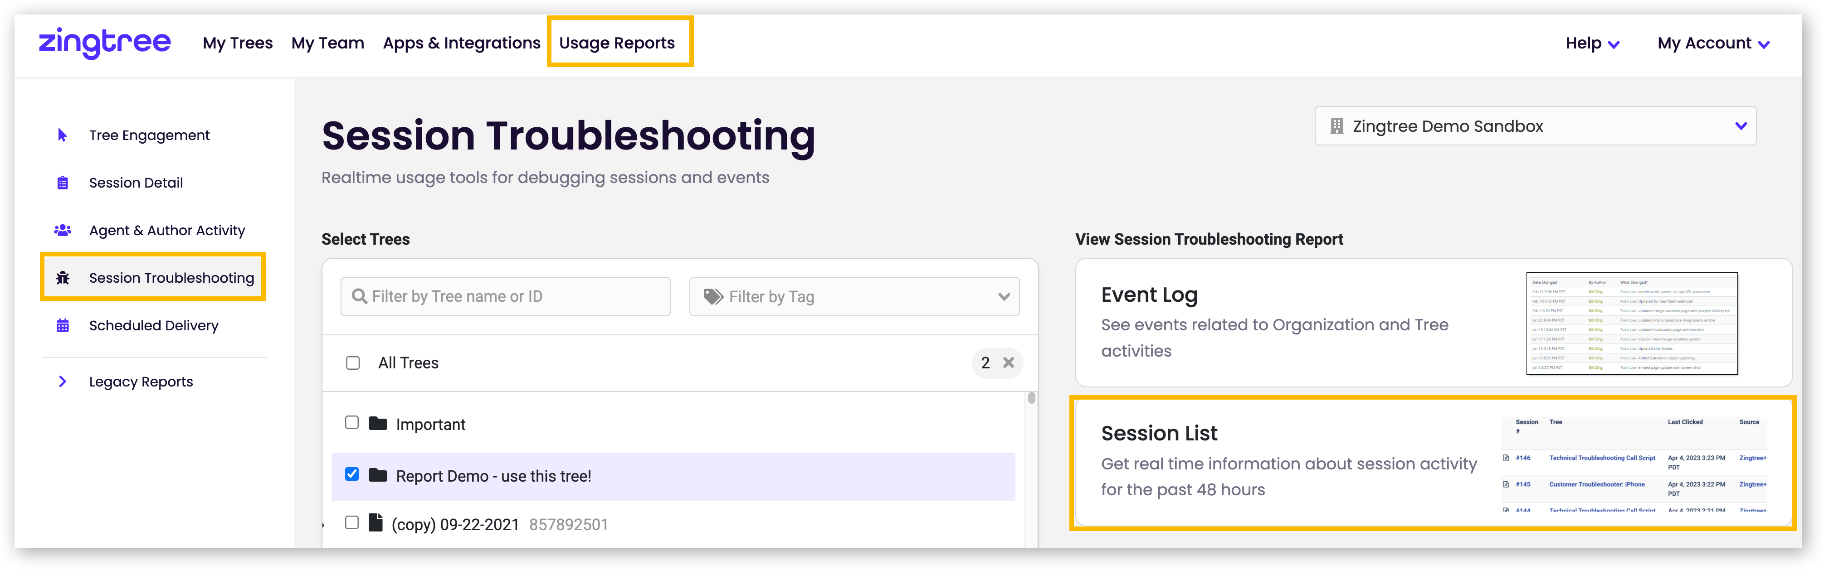Open Apps & Integrations in the navigation
The height and width of the screenshot is (570, 1824).
[x=462, y=43]
